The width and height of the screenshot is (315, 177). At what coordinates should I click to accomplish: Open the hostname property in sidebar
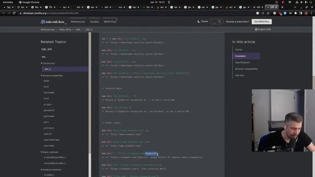(49, 92)
